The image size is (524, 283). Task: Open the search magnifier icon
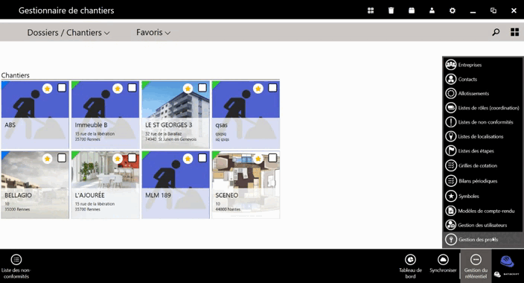point(496,32)
